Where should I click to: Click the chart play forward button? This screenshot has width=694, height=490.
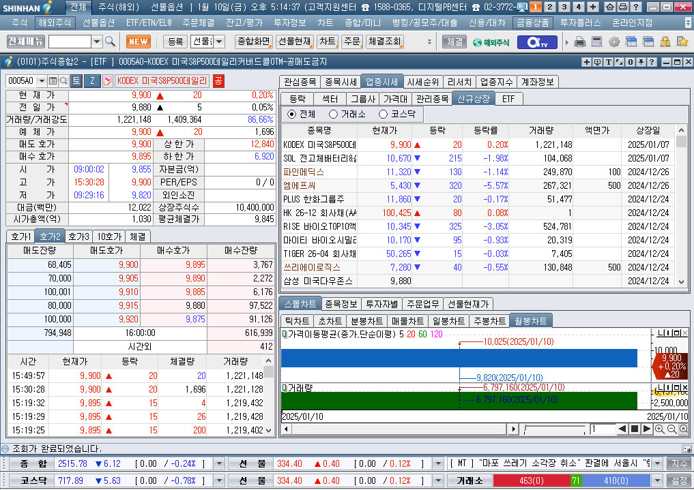[646, 429]
